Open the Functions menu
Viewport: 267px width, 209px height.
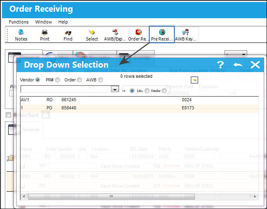tap(19, 22)
